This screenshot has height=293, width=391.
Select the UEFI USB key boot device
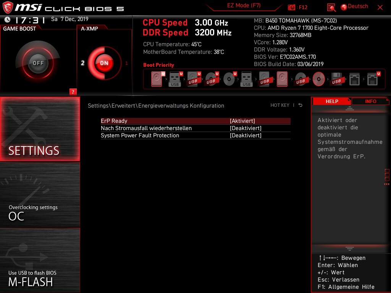pyautogui.click(x=175, y=79)
